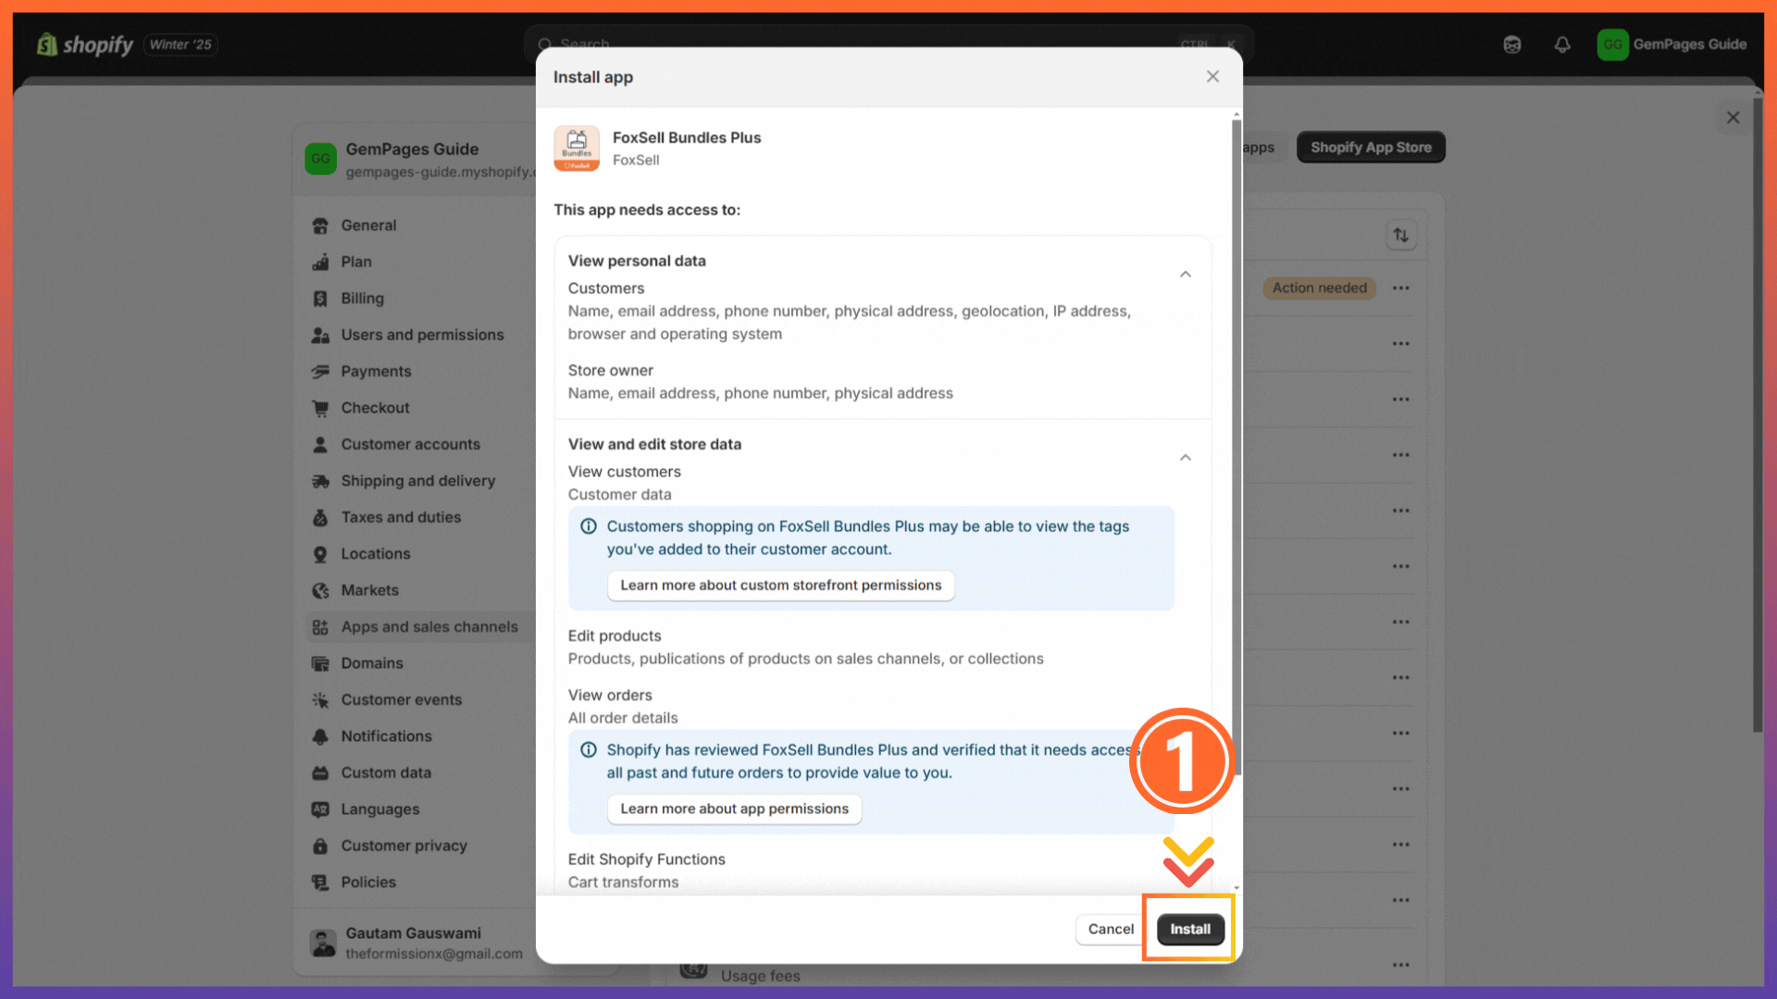
Task: Open Users and permissions settings
Action: coord(421,335)
